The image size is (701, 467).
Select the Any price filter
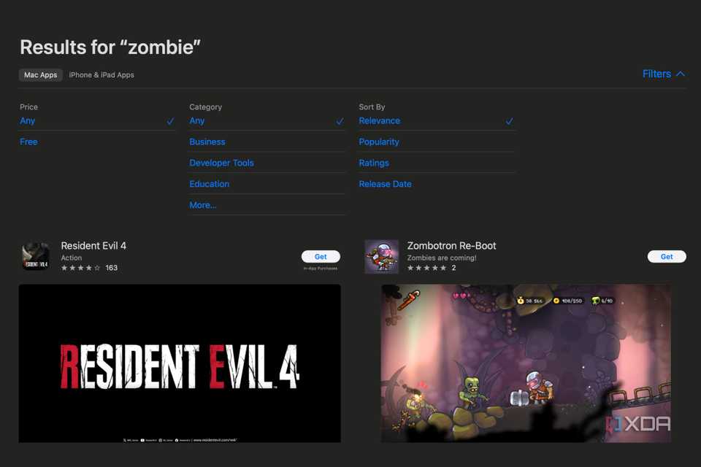[97, 120]
